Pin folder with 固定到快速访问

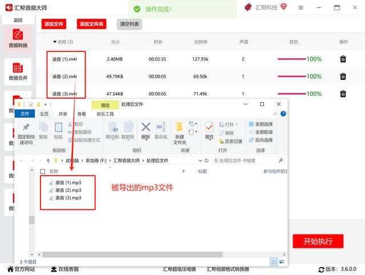[x=26, y=134]
